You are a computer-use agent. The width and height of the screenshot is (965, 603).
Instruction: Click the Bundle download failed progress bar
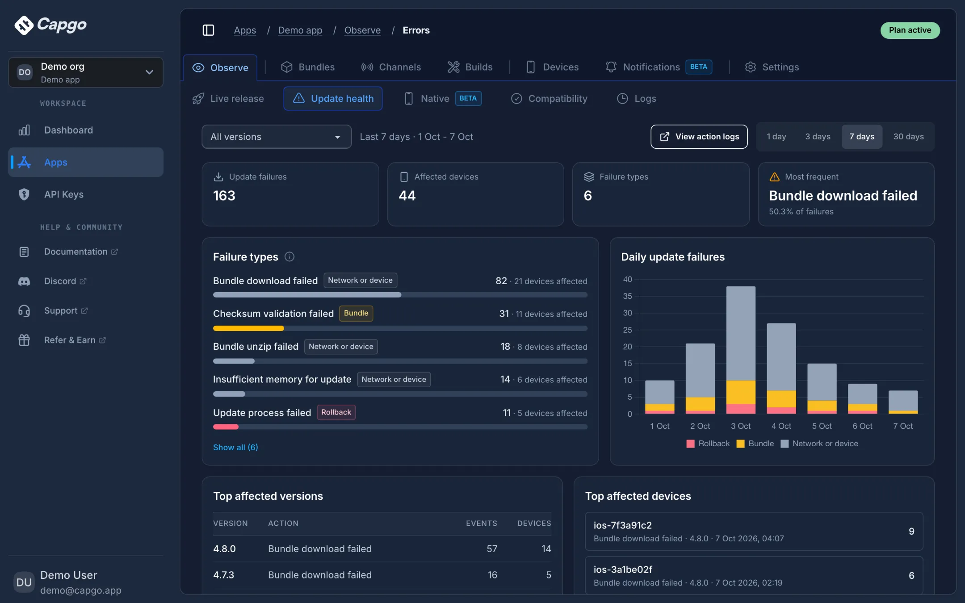click(x=400, y=295)
